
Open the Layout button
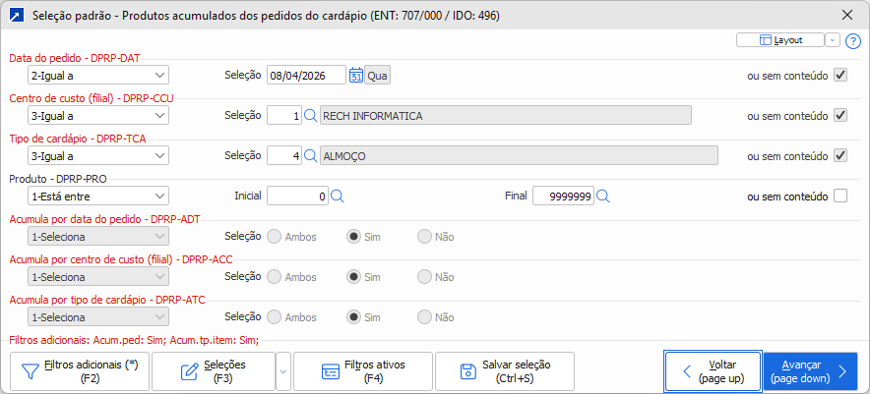tap(780, 40)
